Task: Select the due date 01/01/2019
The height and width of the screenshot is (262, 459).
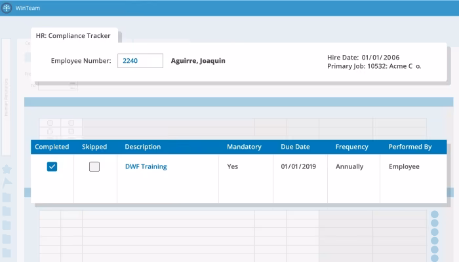Action: (x=298, y=166)
